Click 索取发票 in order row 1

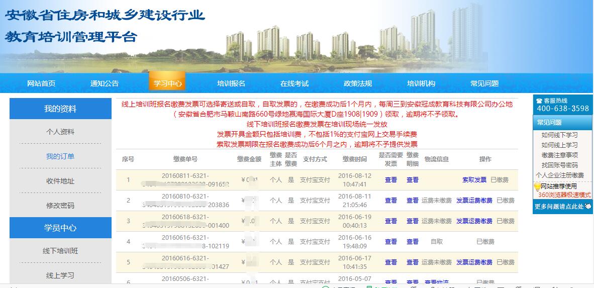(474, 180)
